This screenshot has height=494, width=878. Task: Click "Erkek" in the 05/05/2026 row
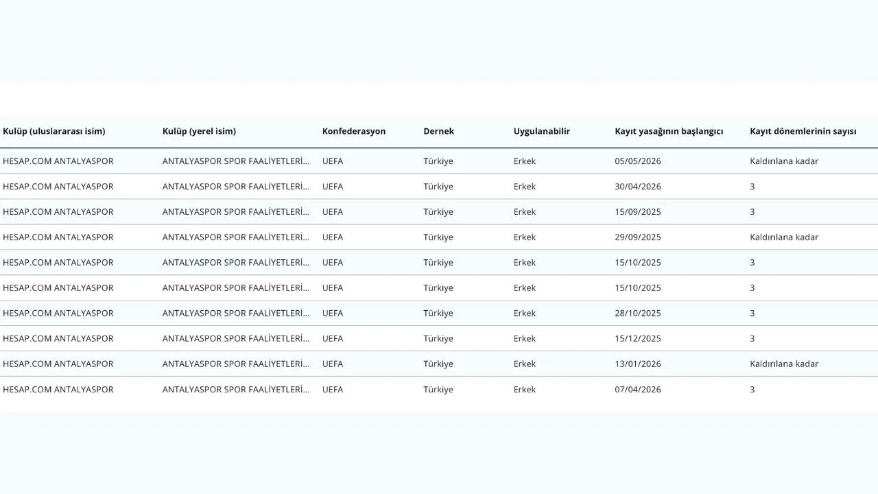click(525, 161)
